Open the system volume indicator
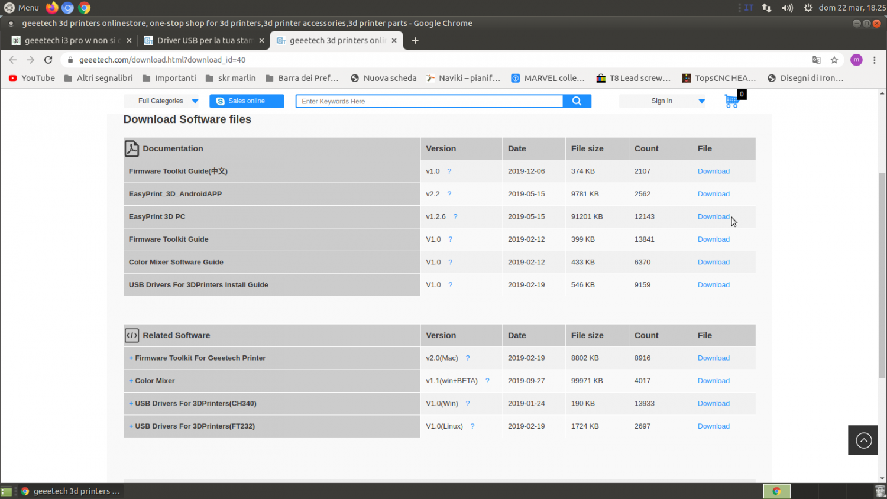The height and width of the screenshot is (499, 887). coord(787,8)
